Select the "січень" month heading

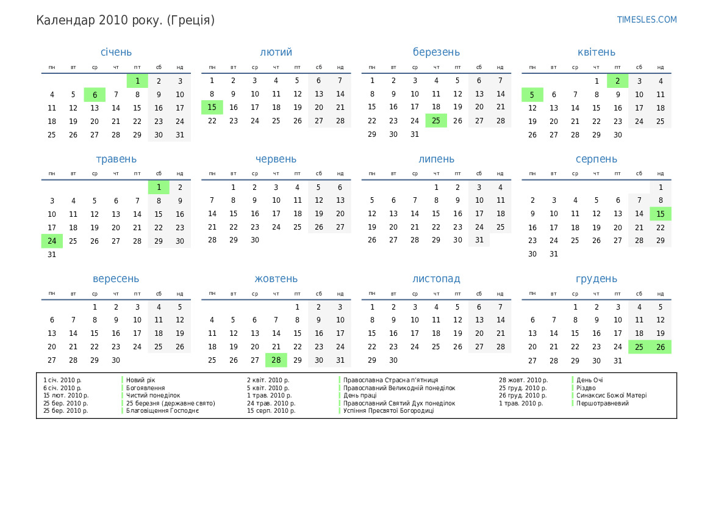[x=116, y=52]
